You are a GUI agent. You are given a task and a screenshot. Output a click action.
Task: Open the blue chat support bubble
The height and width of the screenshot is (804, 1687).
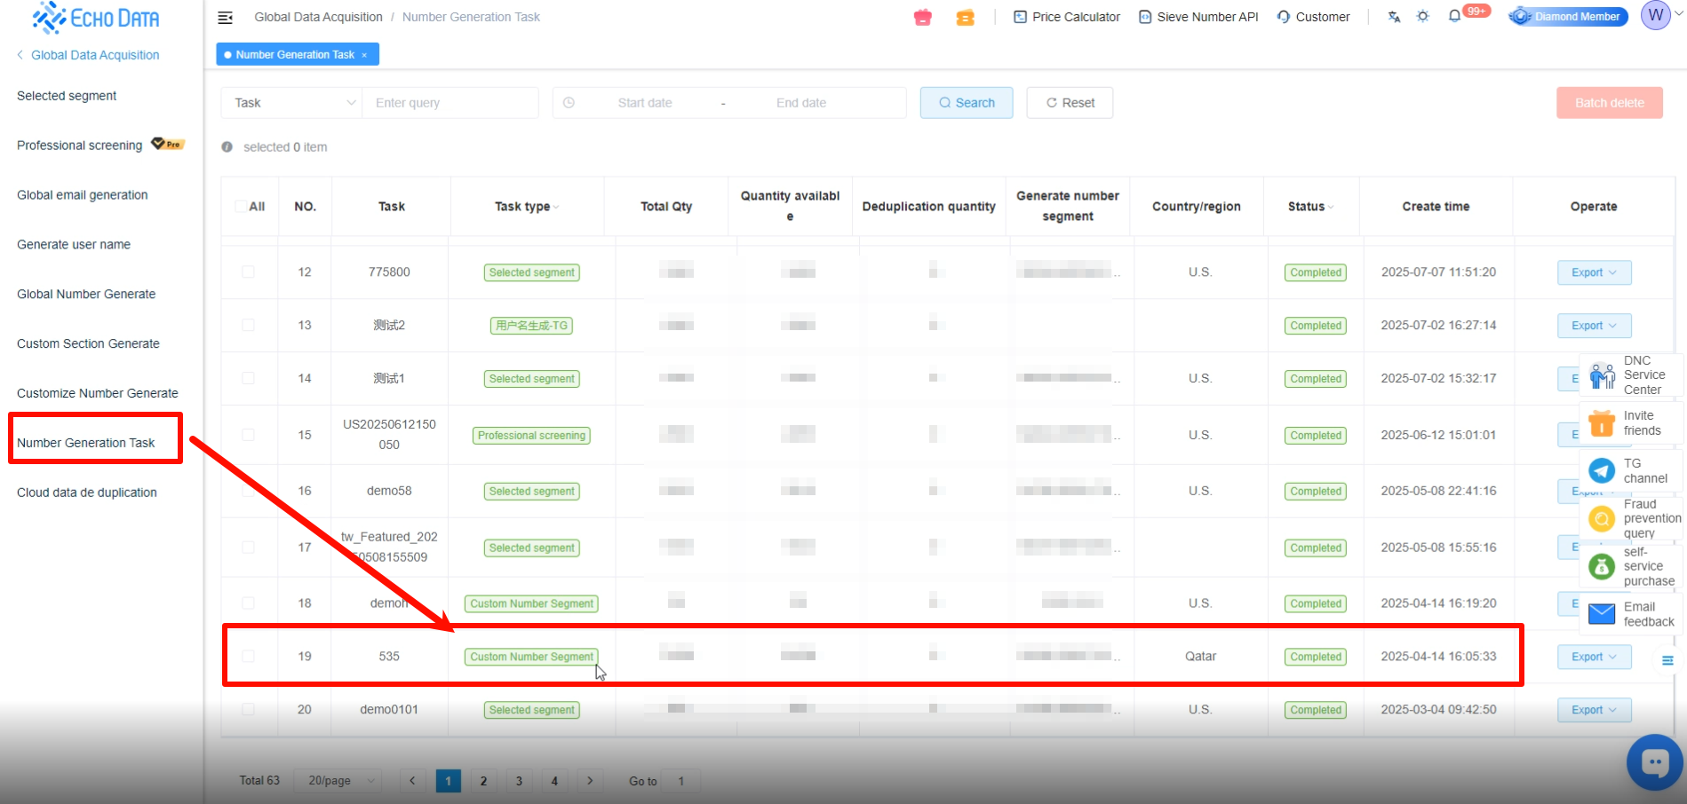point(1654,761)
